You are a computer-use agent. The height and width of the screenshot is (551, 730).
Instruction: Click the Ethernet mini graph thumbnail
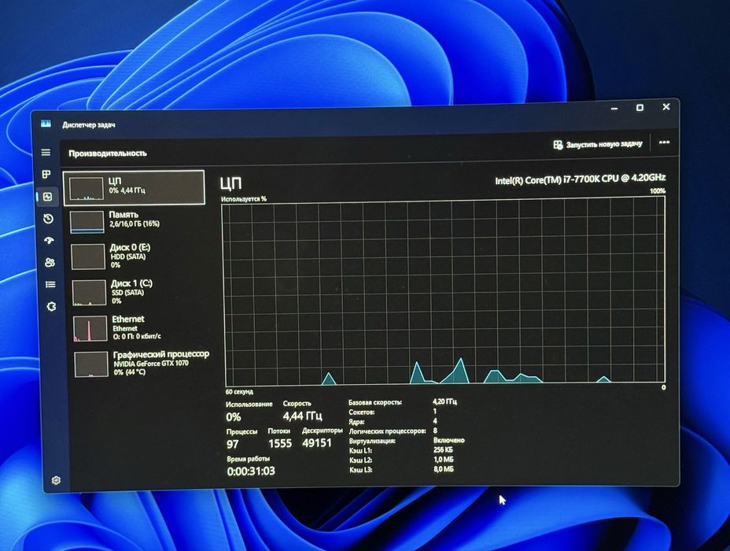click(90, 329)
